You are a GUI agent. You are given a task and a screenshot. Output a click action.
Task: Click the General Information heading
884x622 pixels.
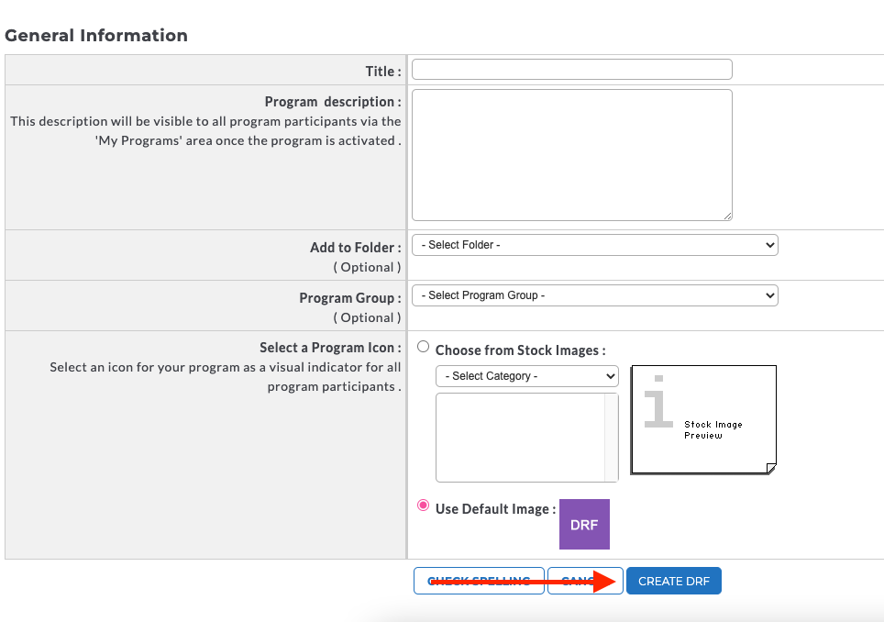point(96,36)
